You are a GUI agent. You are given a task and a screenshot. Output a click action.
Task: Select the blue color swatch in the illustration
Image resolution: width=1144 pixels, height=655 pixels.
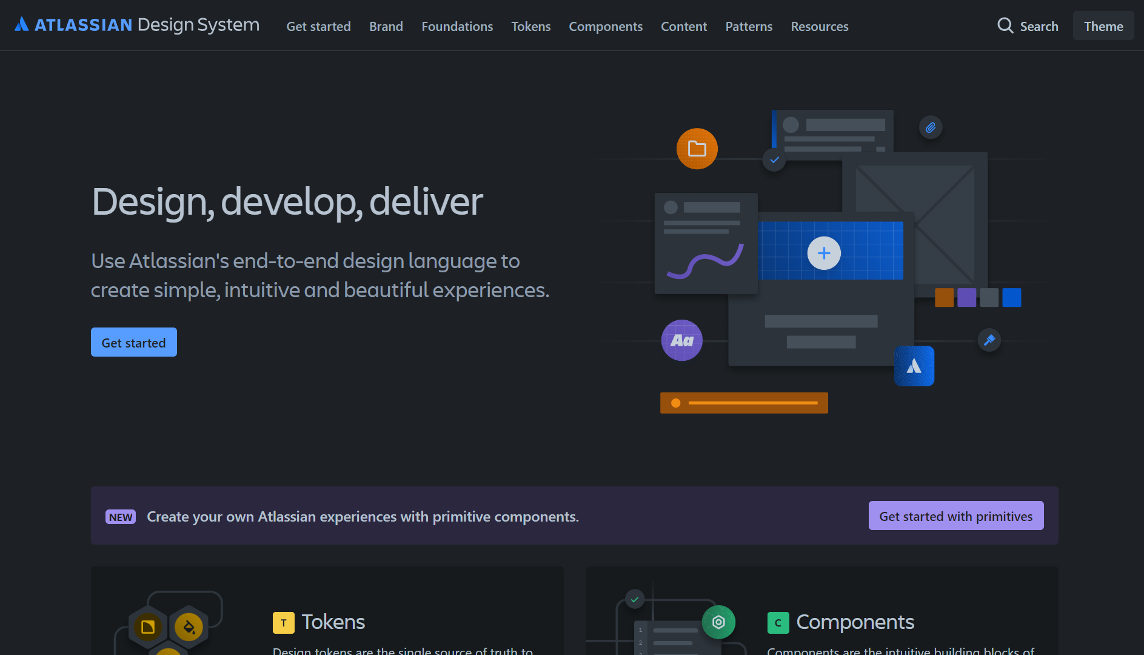pyautogui.click(x=1012, y=297)
